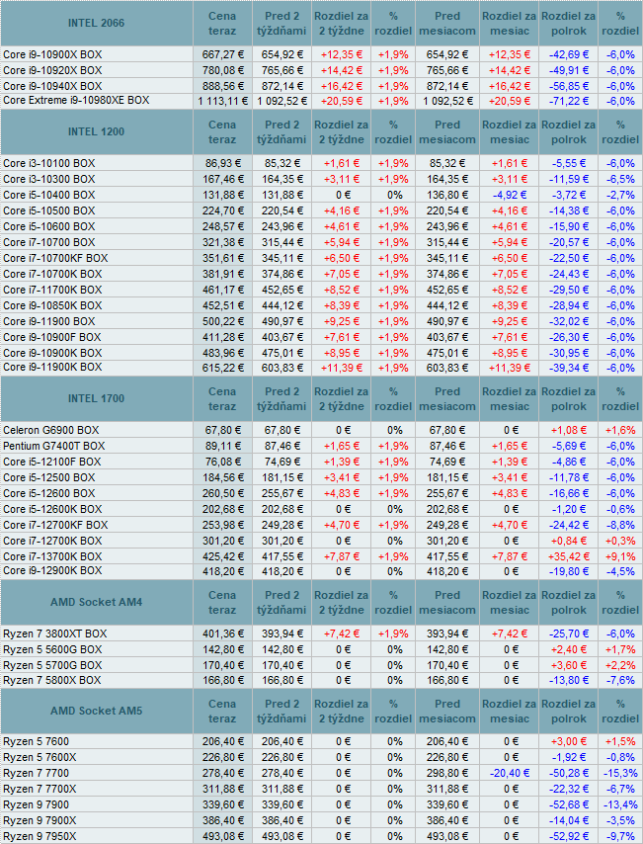Screen dimensions: 643x844
Task: Select the INTEL 1700 section header
Action: pyautogui.click(x=97, y=399)
